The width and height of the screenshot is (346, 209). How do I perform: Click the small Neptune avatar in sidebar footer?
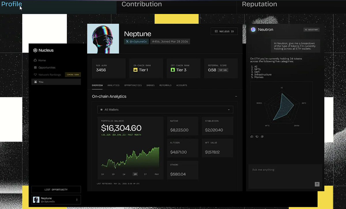(x=36, y=200)
